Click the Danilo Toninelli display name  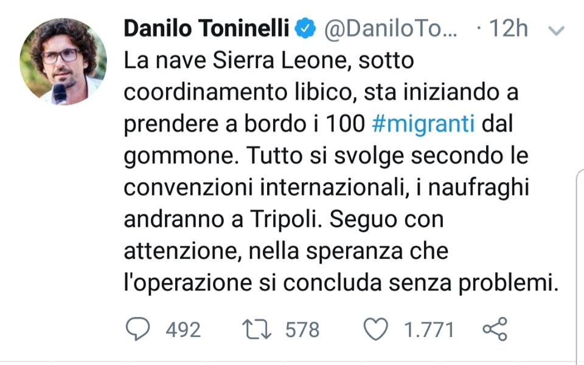207,29
